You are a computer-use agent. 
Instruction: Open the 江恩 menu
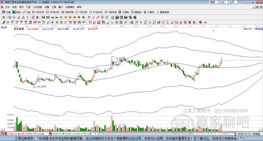(28, 7)
